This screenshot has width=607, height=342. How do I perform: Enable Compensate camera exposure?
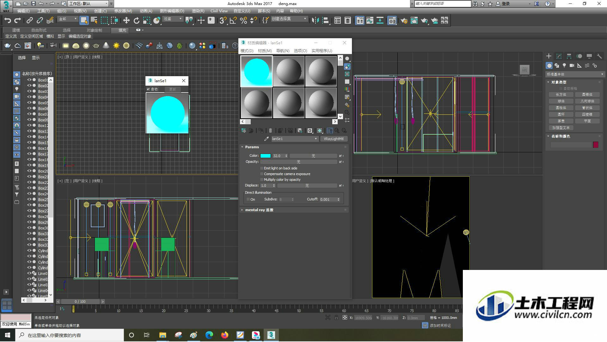(x=262, y=174)
